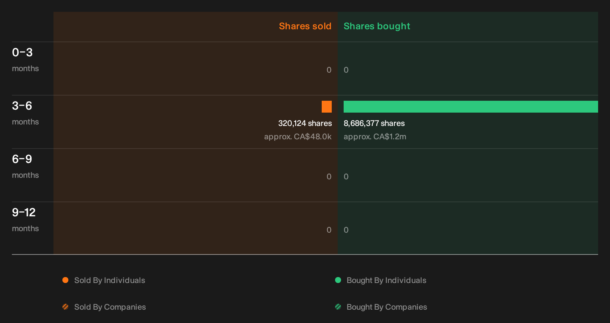Select the green shares bought bar
This screenshot has height=323, width=610.
pos(471,107)
